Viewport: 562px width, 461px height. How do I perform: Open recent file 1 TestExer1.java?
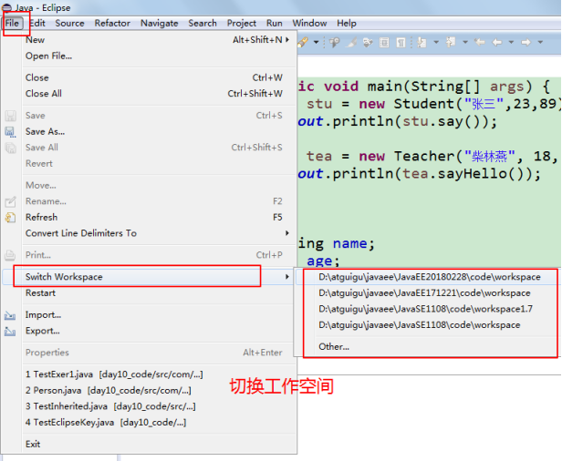tap(158, 374)
